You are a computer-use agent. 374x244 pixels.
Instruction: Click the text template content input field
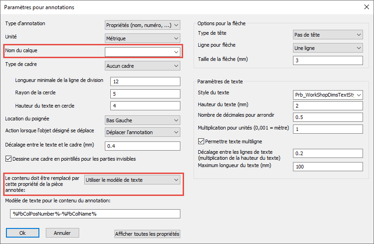95,214
